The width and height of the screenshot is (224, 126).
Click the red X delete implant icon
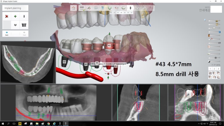tap(6, 17)
